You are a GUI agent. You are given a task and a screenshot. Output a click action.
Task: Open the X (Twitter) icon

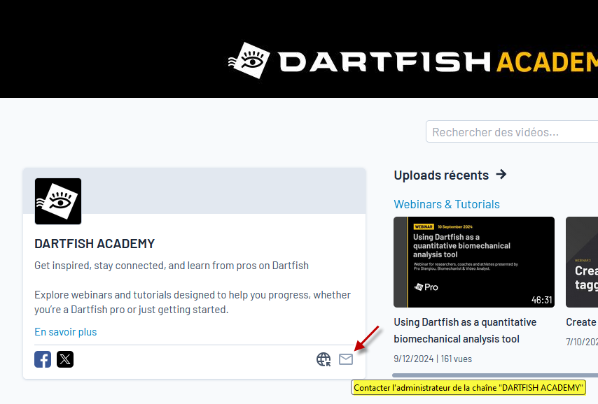click(65, 359)
